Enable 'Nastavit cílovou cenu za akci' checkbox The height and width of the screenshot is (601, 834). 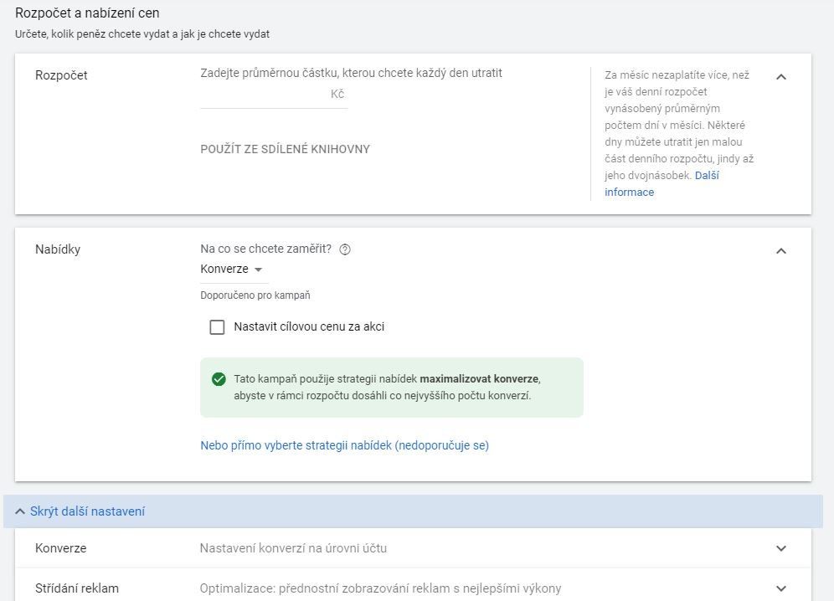[x=217, y=327]
